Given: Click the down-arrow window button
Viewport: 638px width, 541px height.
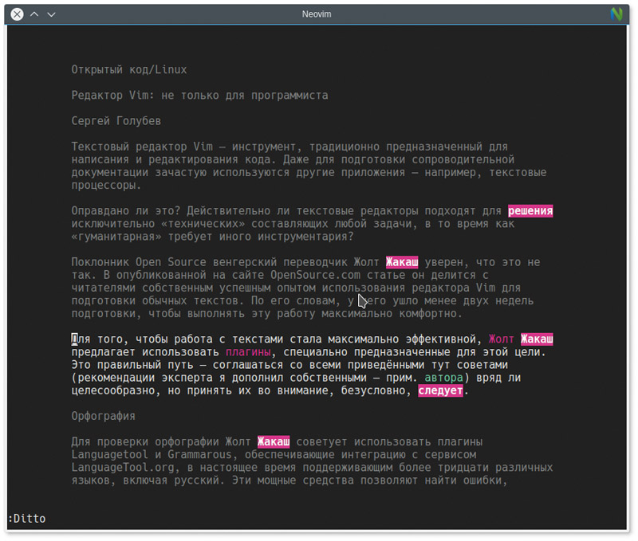Looking at the screenshot, I should (x=51, y=14).
